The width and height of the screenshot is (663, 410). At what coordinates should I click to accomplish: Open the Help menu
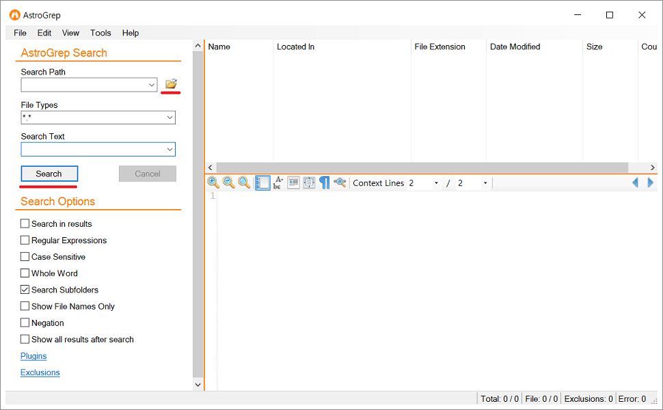pos(131,33)
